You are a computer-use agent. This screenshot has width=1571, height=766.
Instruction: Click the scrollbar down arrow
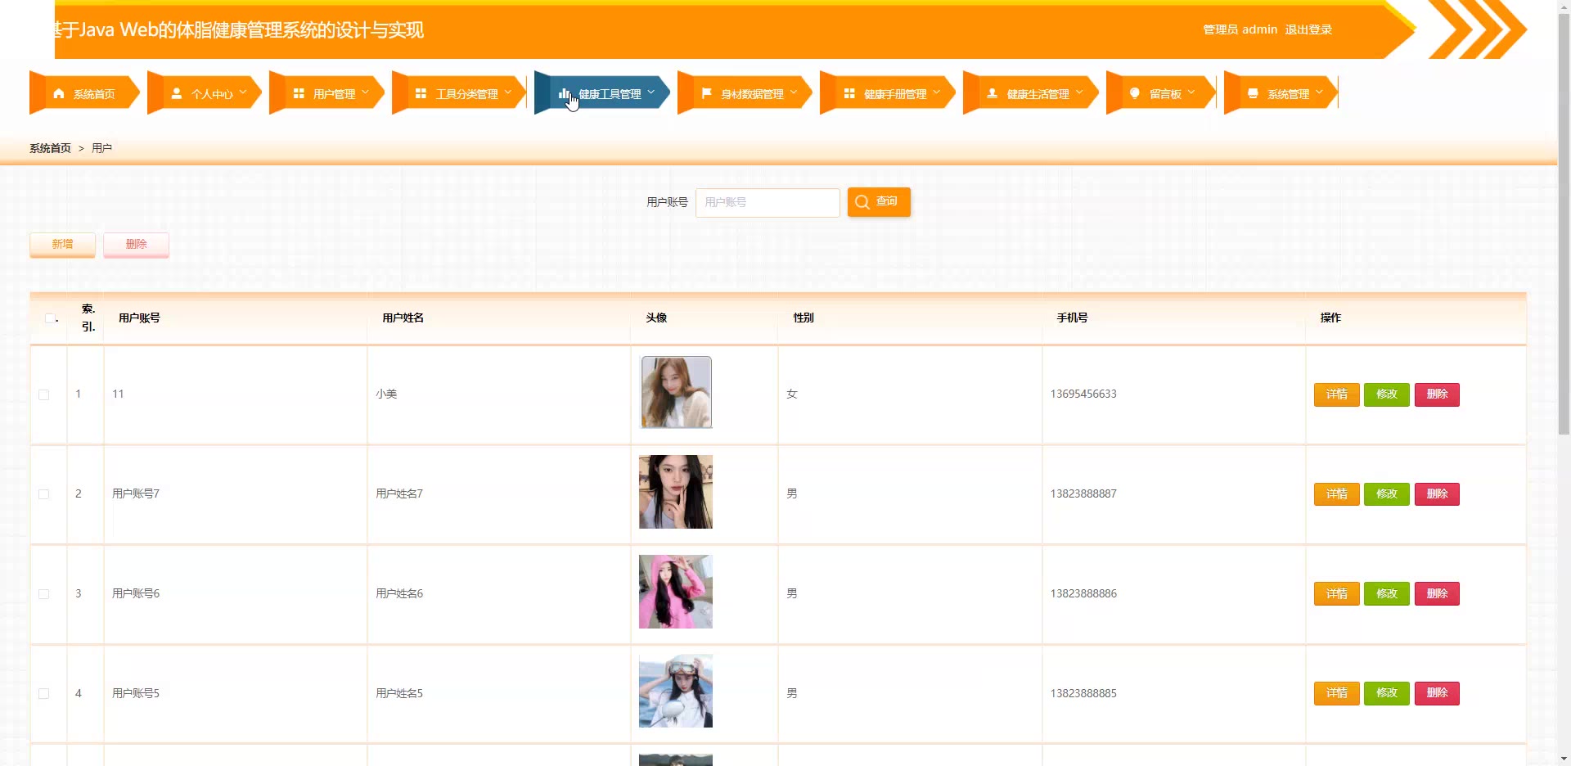pyautogui.click(x=1564, y=759)
